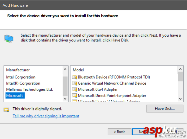Open the driver signing importance link
This screenshot has height=139, width=187.
click(x=46, y=116)
